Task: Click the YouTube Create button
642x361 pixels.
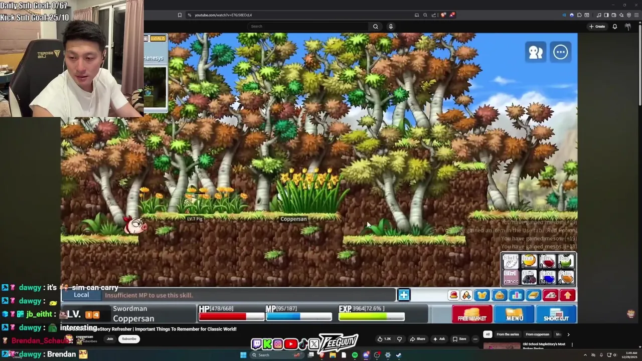Action: pos(597,26)
